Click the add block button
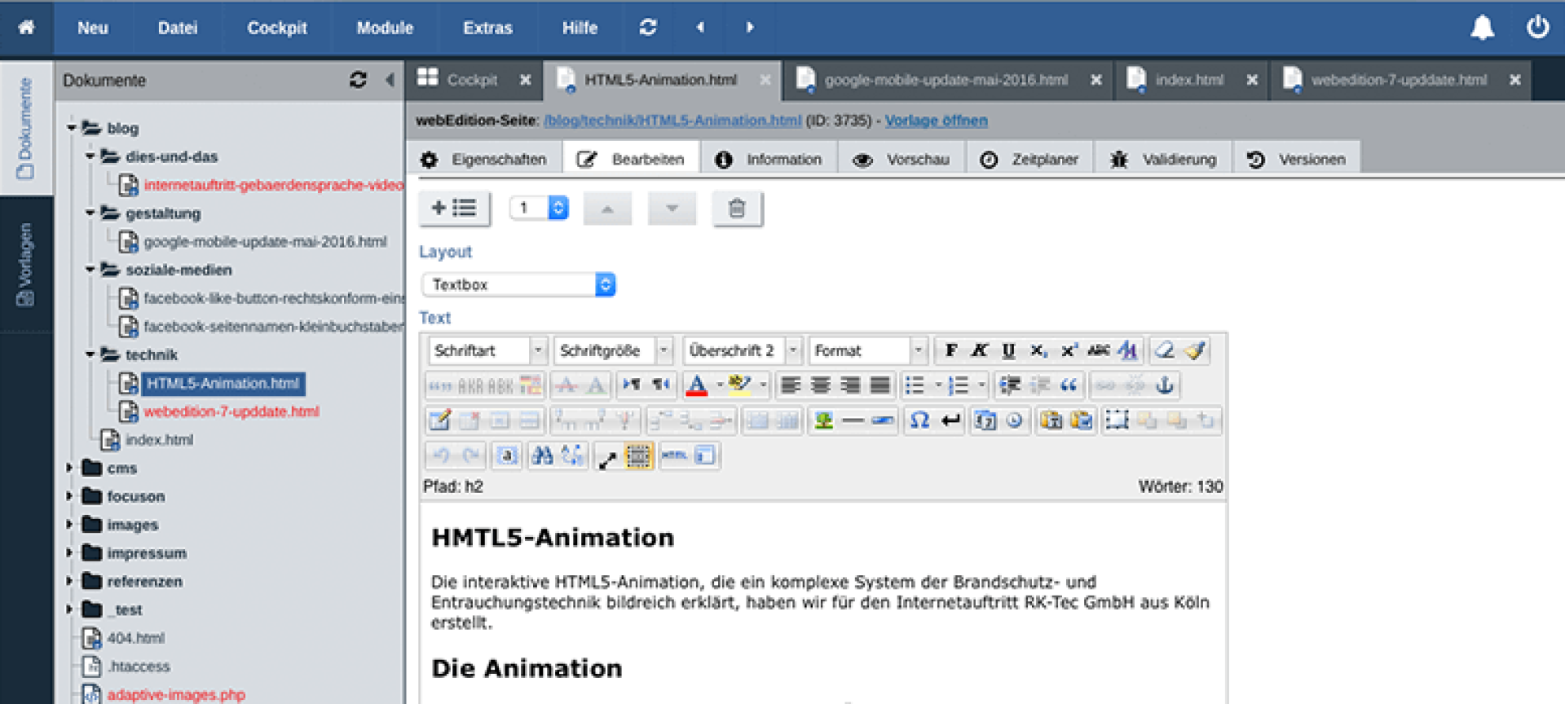The height and width of the screenshot is (704, 1565). click(454, 209)
